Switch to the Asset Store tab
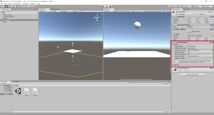This screenshot has width=214, height=115. [55, 9]
